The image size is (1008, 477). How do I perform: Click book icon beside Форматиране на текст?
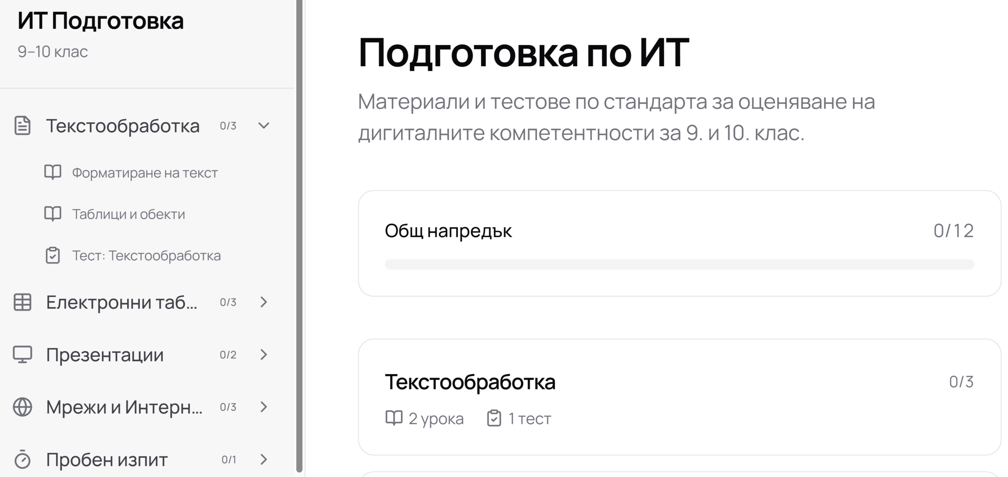click(53, 173)
